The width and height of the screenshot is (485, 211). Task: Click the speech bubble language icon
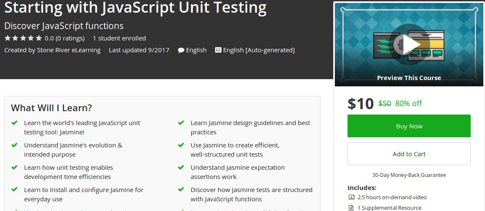(x=181, y=50)
